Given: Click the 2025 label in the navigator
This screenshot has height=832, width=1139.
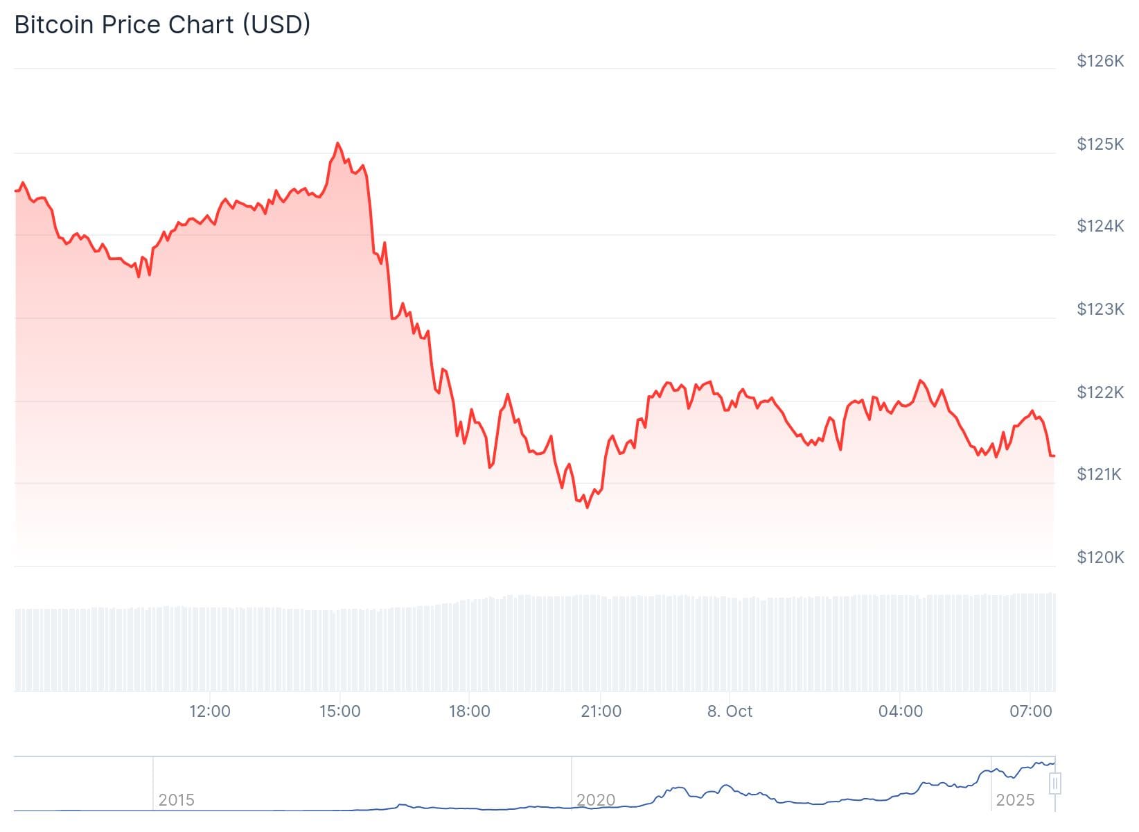Looking at the screenshot, I should tap(1015, 800).
